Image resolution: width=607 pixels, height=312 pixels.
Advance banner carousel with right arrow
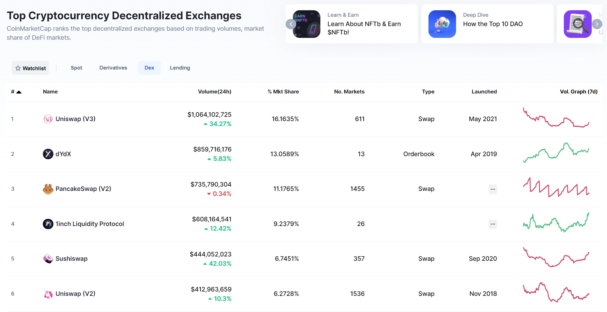596,24
